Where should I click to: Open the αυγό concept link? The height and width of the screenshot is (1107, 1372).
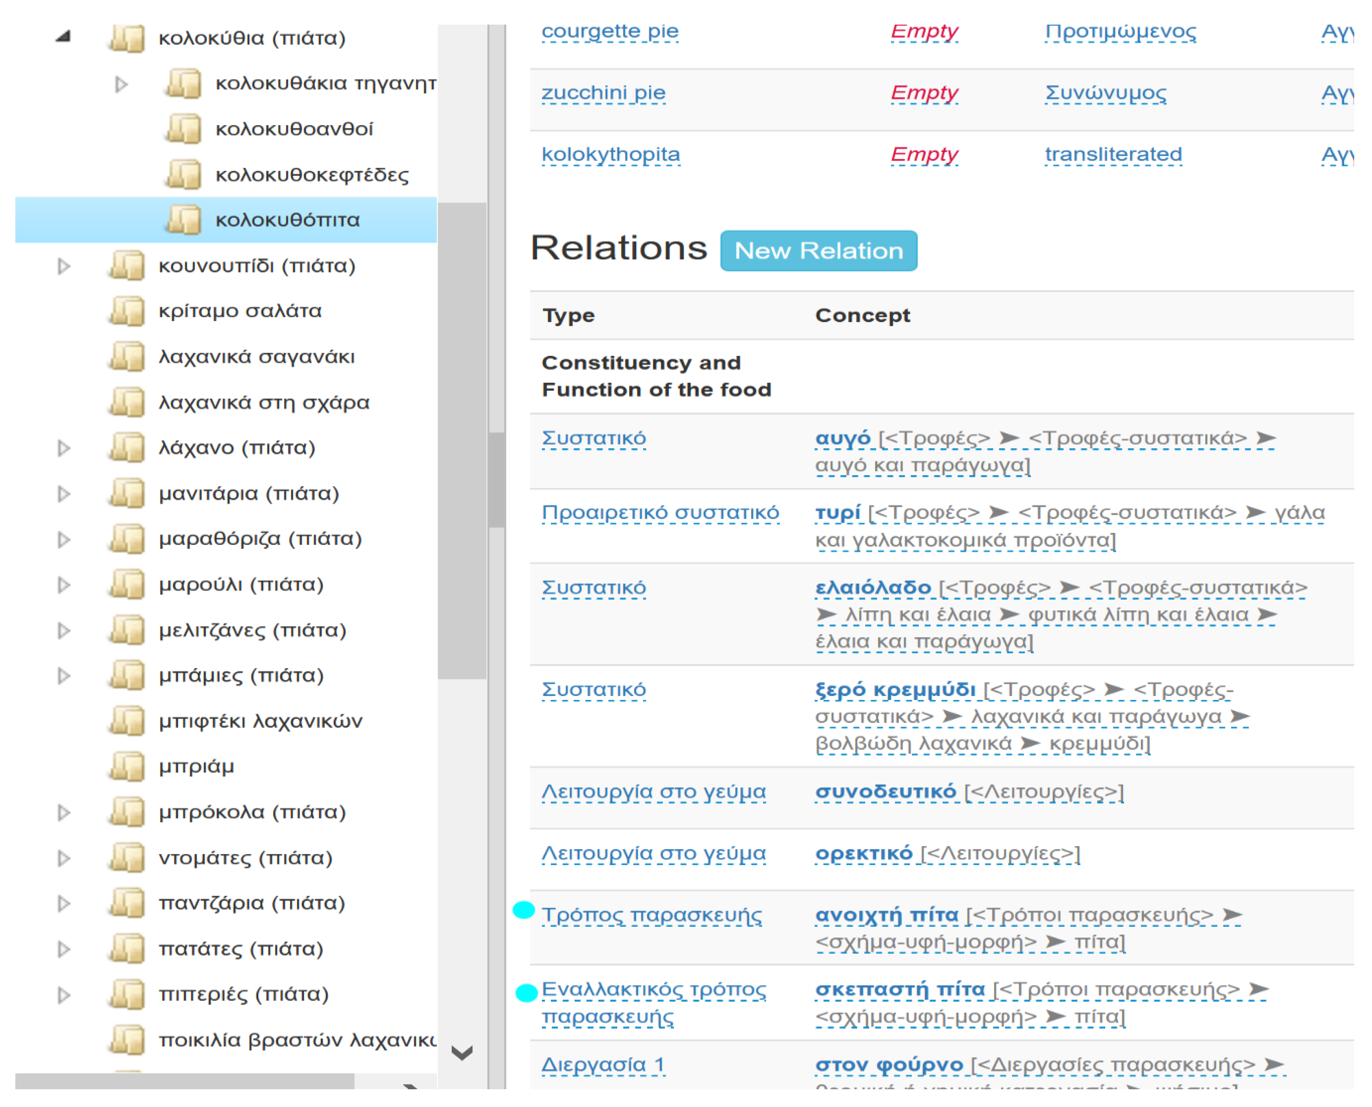(842, 438)
